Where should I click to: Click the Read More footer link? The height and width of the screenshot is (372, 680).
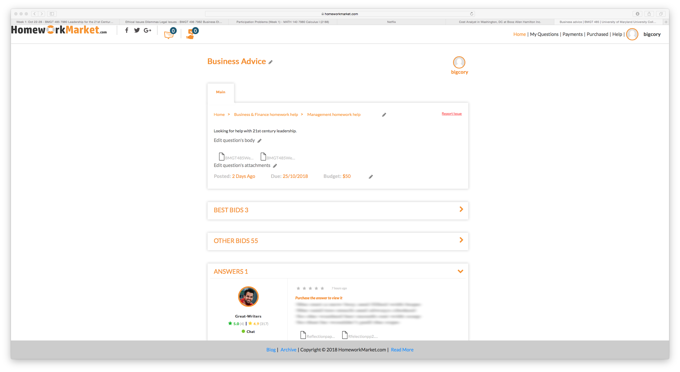[x=402, y=350]
